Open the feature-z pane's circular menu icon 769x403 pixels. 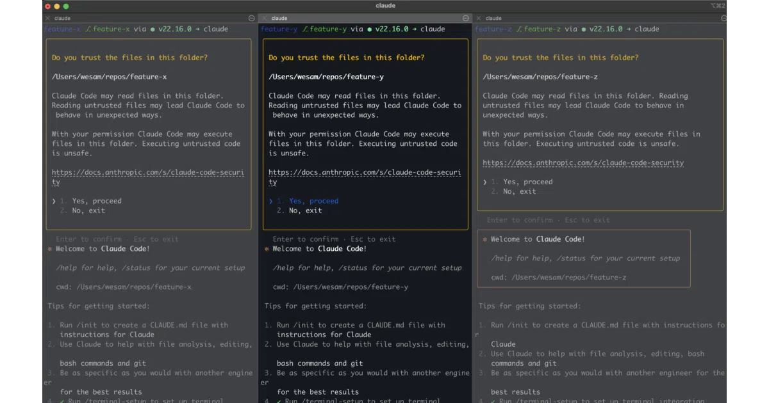[724, 19]
